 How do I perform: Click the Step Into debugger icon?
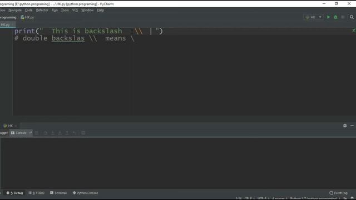tap(53, 133)
